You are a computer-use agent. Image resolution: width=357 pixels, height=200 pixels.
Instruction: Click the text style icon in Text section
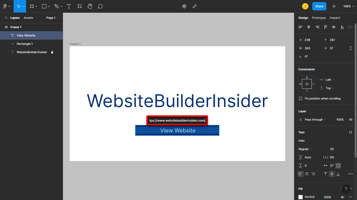[350, 132]
